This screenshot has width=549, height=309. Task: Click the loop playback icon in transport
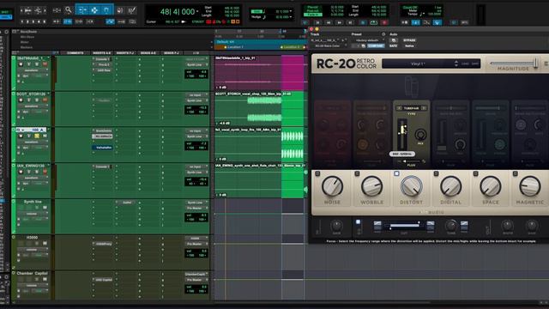[374, 22]
